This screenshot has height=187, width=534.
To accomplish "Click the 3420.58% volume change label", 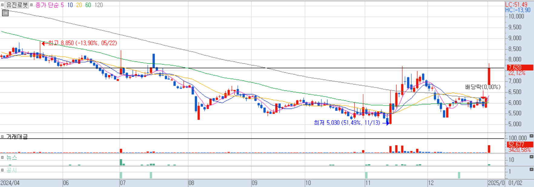I will (520, 150).
